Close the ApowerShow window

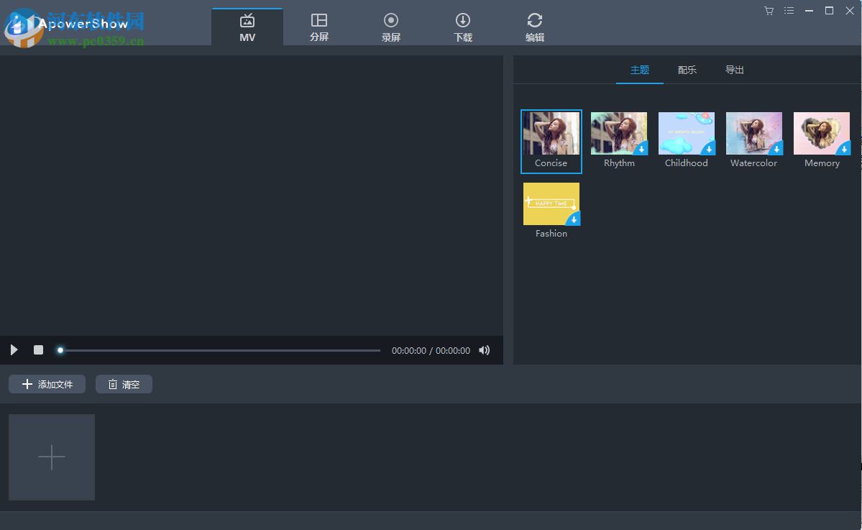pyautogui.click(x=849, y=11)
